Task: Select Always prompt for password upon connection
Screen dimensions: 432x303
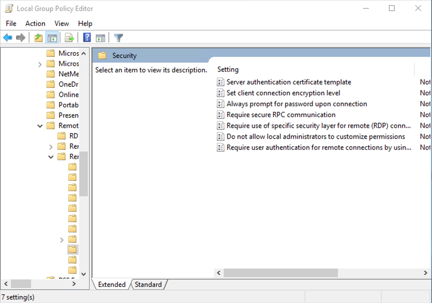Action: [296, 104]
